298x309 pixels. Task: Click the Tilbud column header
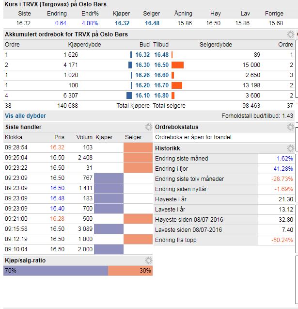tap(161, 45)
